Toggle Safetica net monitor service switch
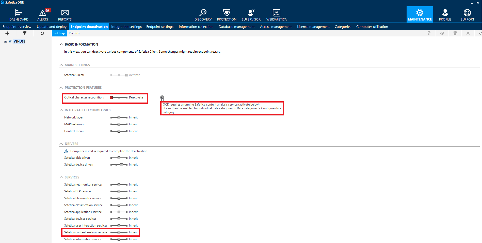Viewport: 482px width, 243px height. [119, 185]
